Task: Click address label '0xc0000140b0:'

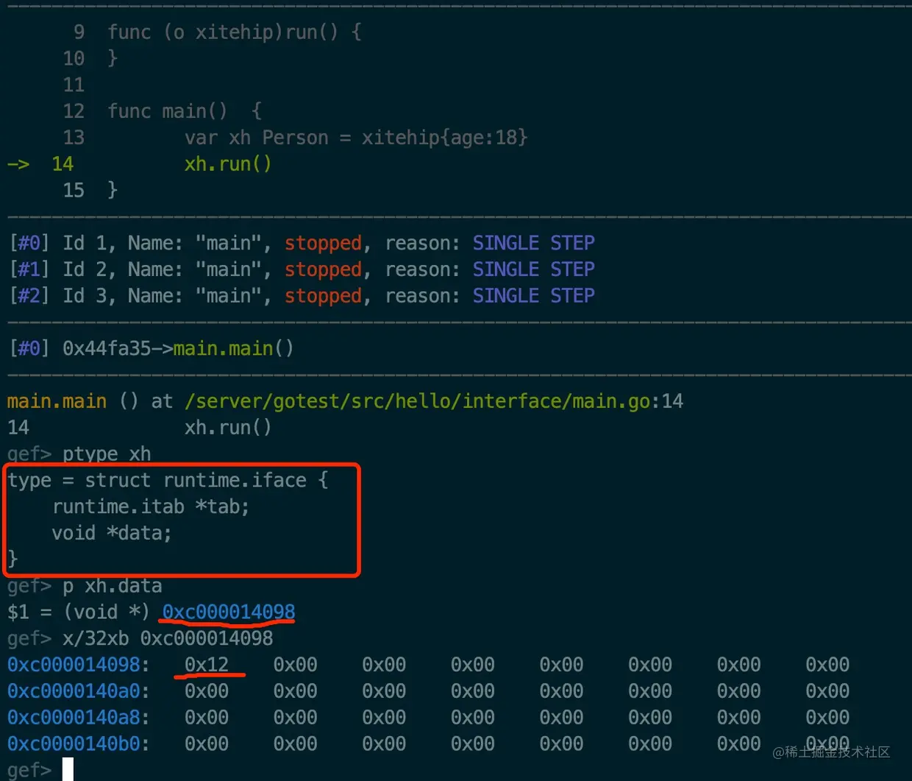Action: point(79,744)
